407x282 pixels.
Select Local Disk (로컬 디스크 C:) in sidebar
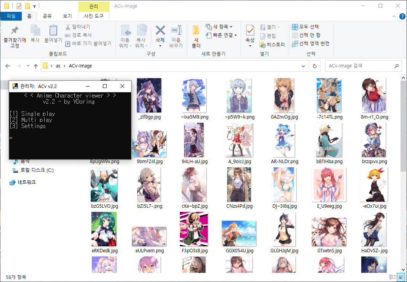click(x=33, y=170)
